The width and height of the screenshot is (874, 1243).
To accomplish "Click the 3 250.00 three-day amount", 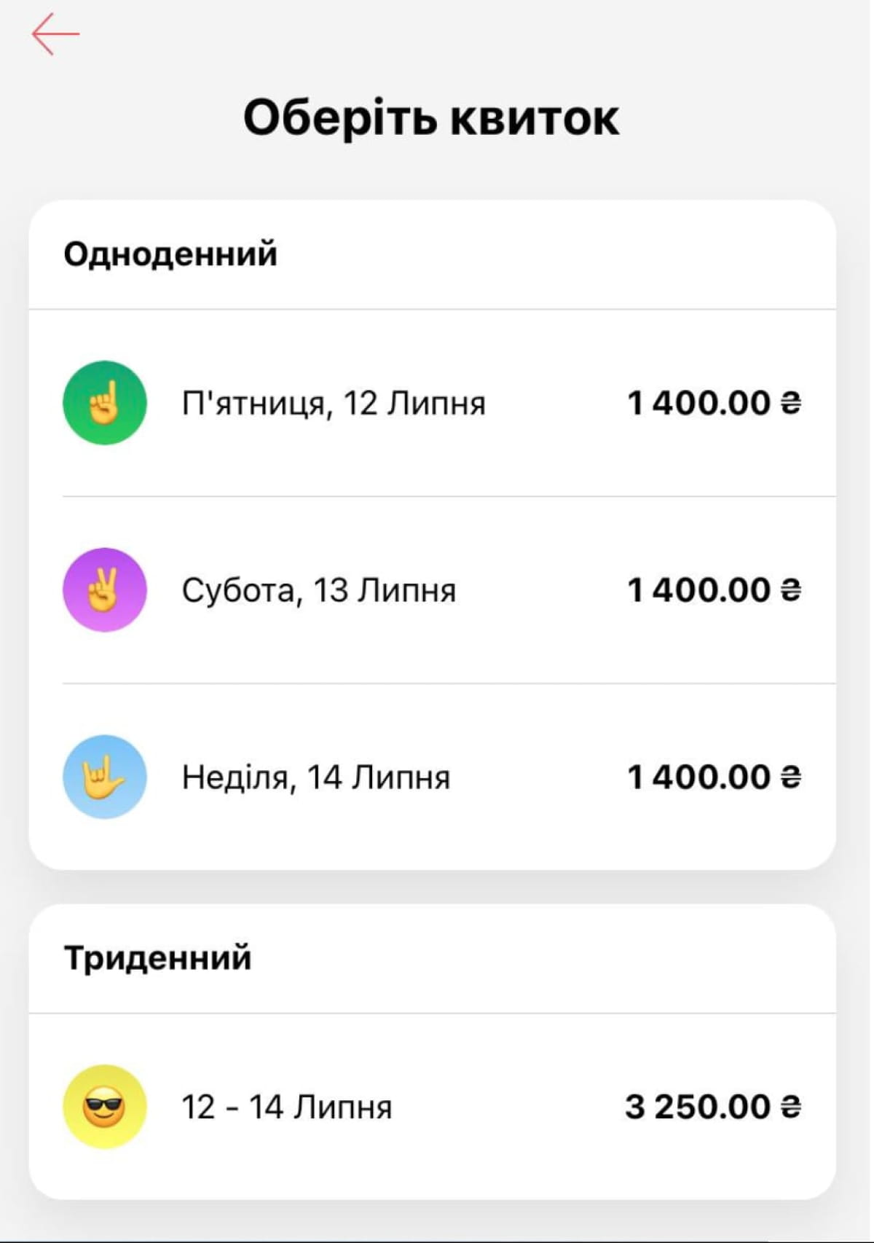I will [x=698, y=1107].
